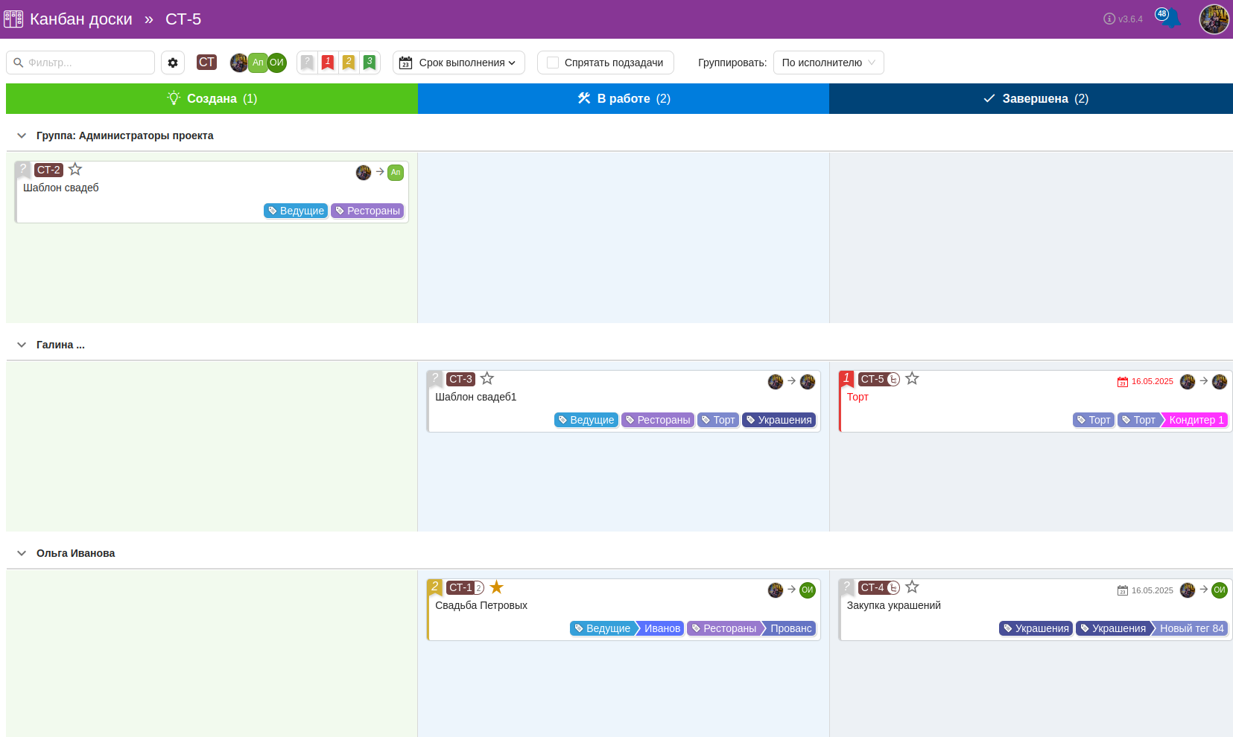Collapse the 'Ольга Иванова' group
The image size is (1233, 737).
[x=22, y=553]
